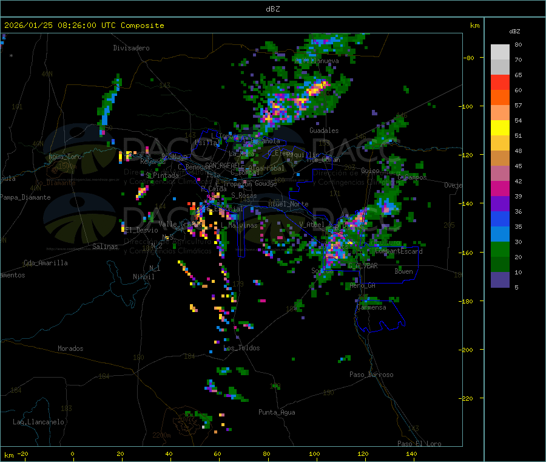Select the yellow 54 dBZ legend swatch

(500, 128)
